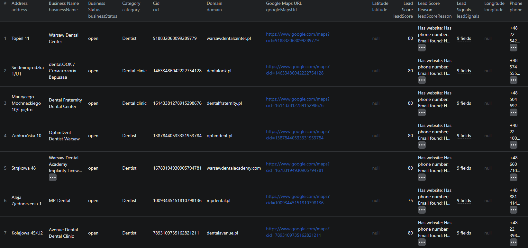Screen dimensions: 528x248
Task: Open Google Maps link for Warsaw Dental Center
Action: coord(297,38)
